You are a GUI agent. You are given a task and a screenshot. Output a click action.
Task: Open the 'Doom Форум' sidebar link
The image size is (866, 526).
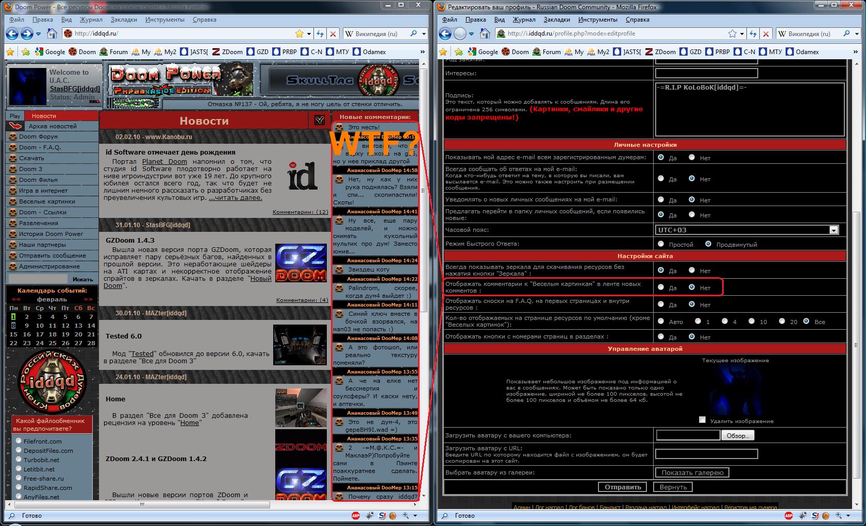[x=39, y=137]
